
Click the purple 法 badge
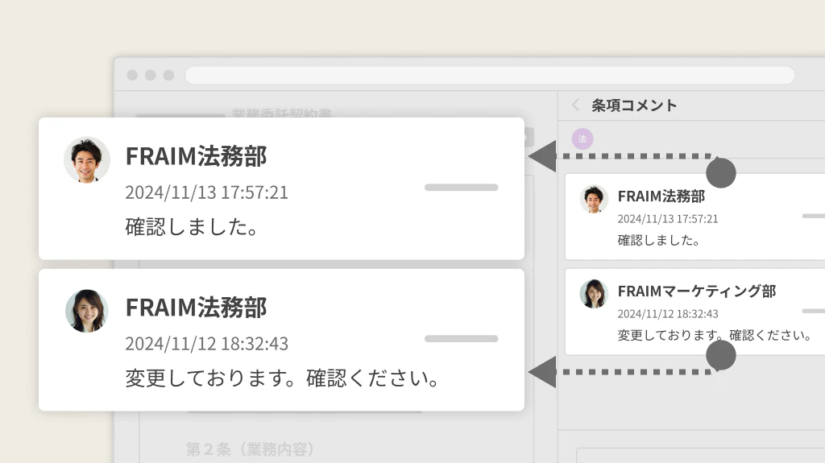tap(582, 138)
